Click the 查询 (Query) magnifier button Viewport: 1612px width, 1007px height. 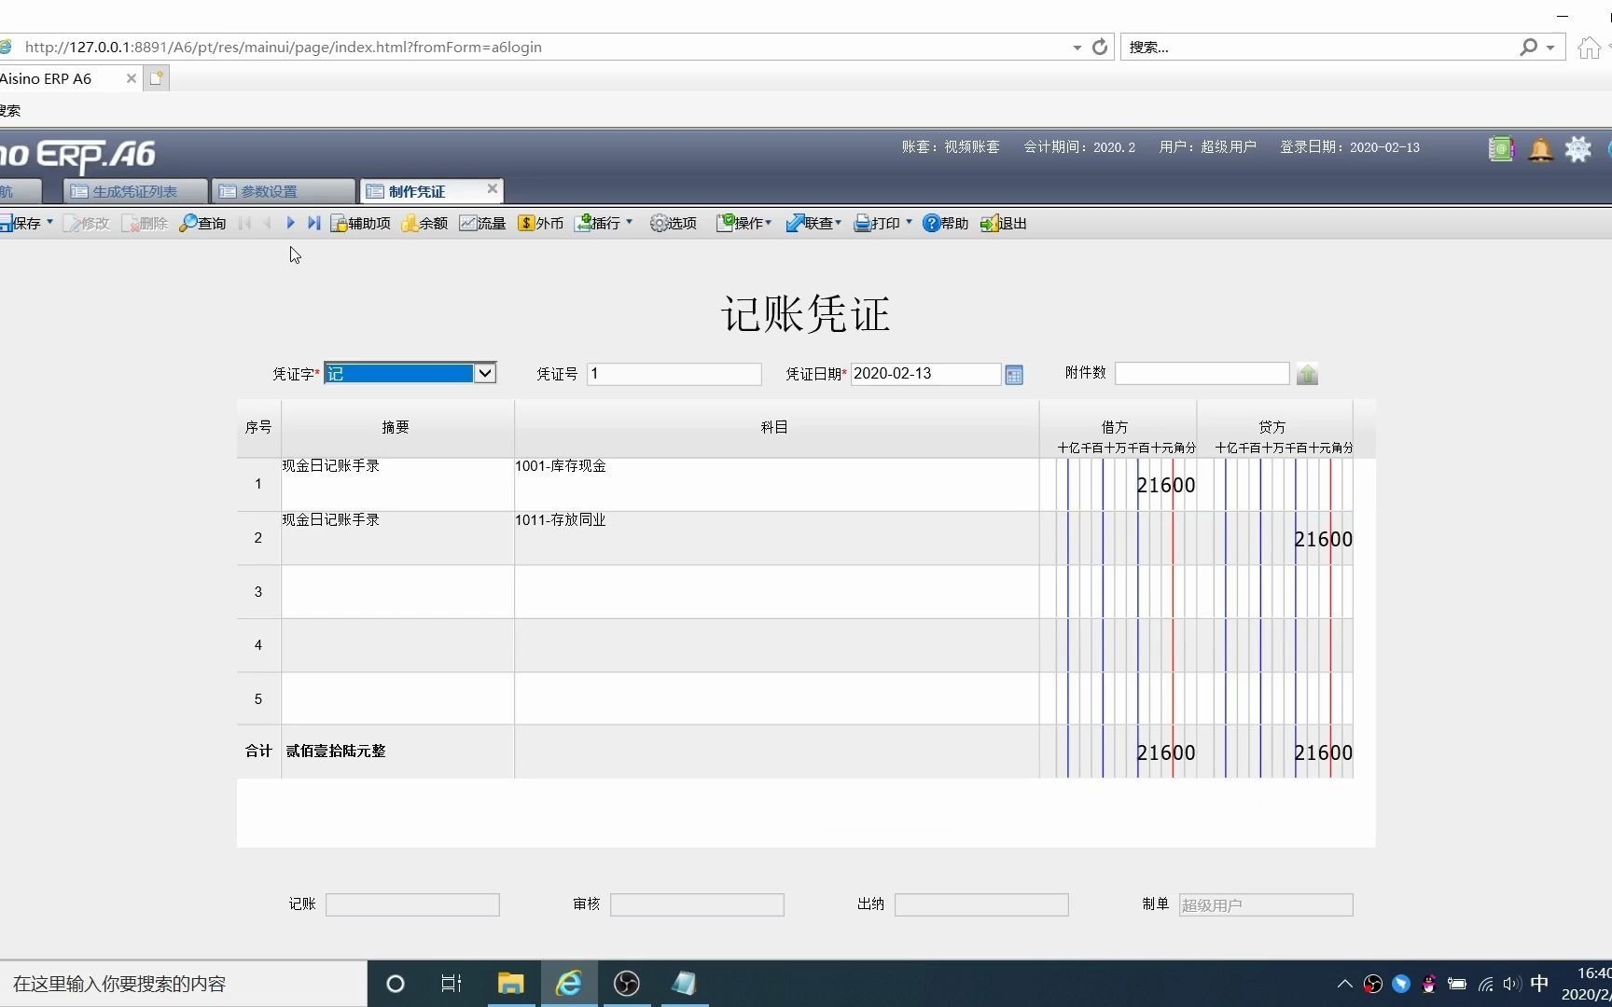(202, 223)
